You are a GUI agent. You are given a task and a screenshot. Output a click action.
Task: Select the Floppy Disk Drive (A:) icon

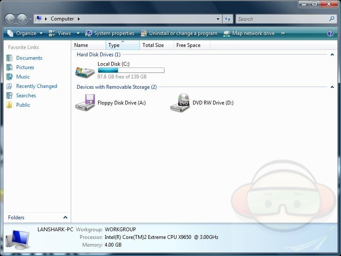click(85, 103)
